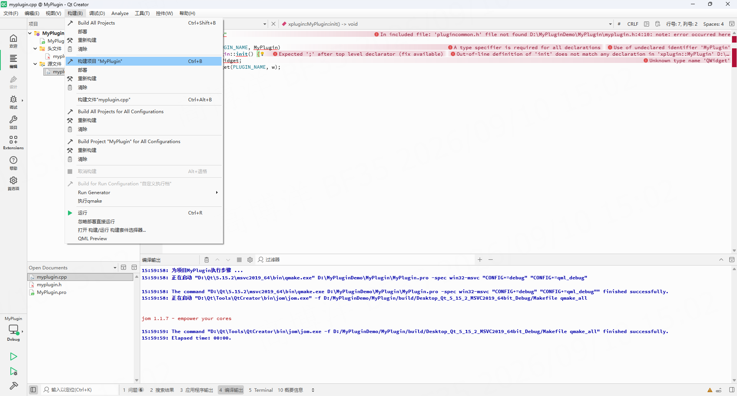Toggle the left sidebar visibility
Screen dimensions: 737x396
[x=33, y=390]
